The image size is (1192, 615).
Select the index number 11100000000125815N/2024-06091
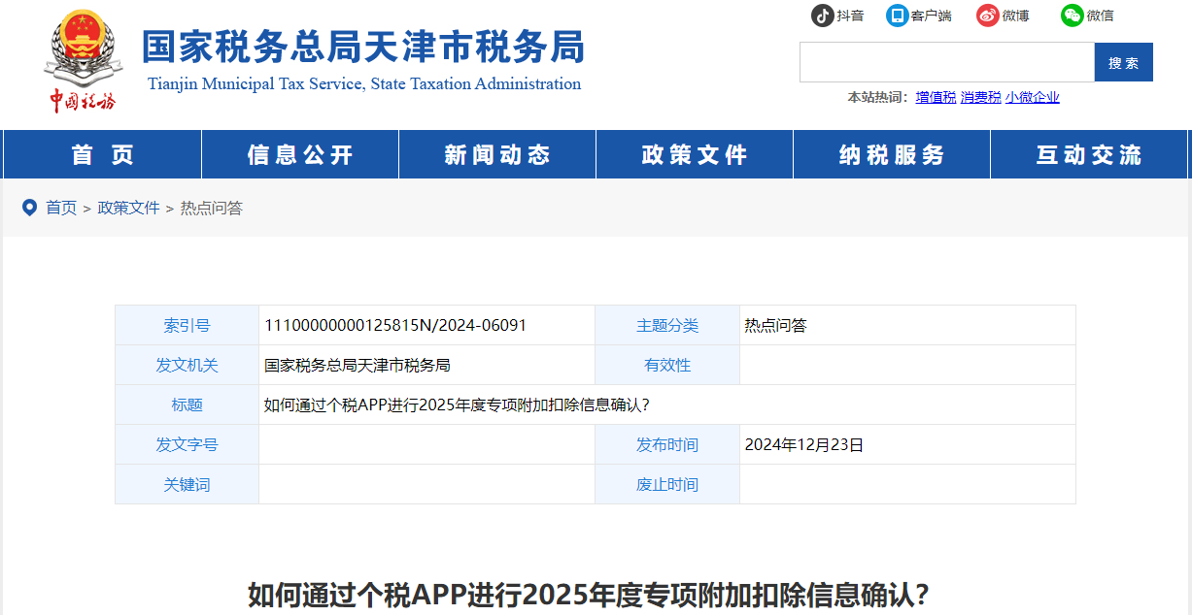pyautogui.click(x=395, y=326)
